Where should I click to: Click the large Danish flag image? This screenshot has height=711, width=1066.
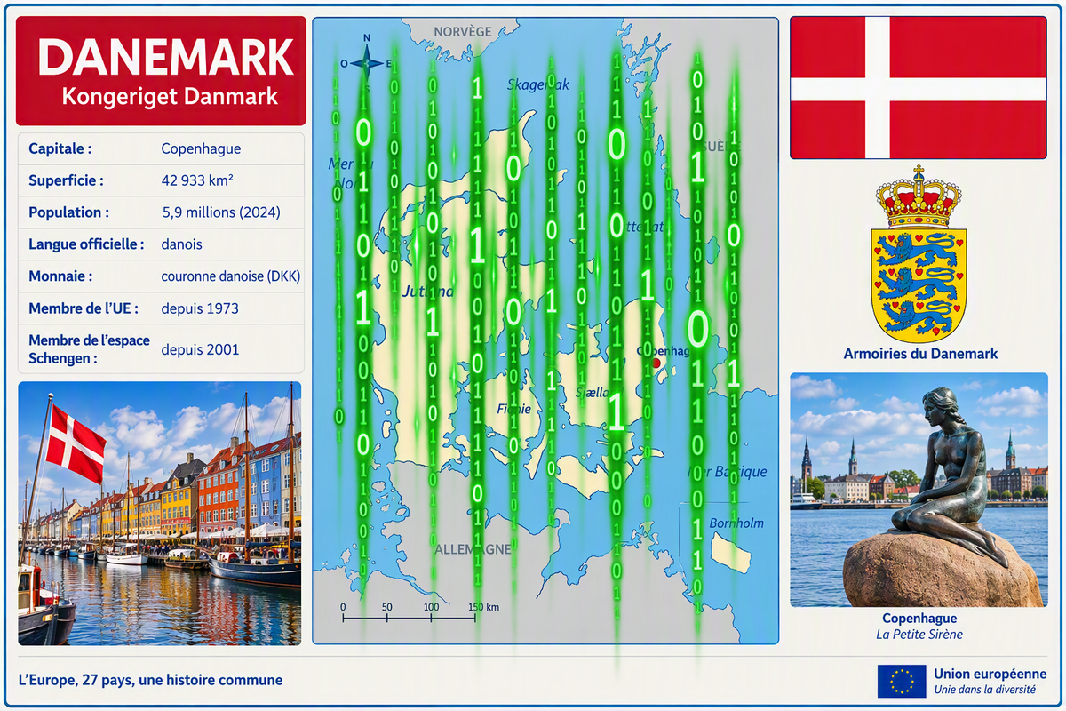coord(919,87)
